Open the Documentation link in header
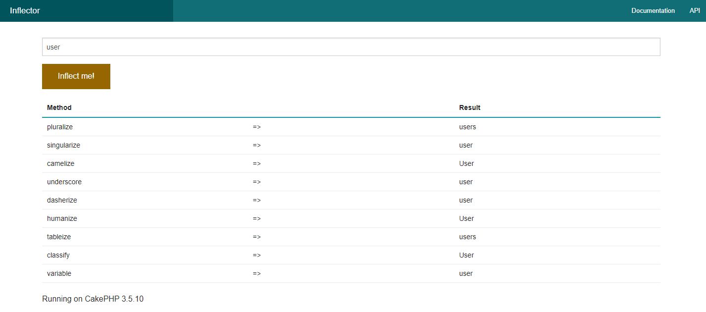Screen dimensions: 706x312 point(653,10)
